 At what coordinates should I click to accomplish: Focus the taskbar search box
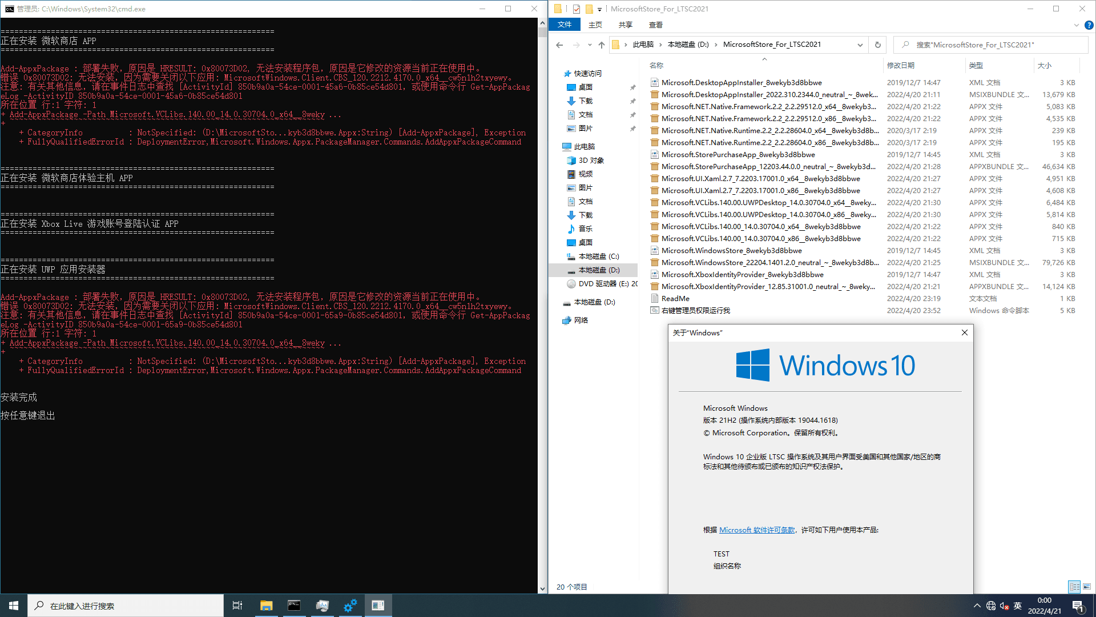pyautogui.click(x=126, y=606)
